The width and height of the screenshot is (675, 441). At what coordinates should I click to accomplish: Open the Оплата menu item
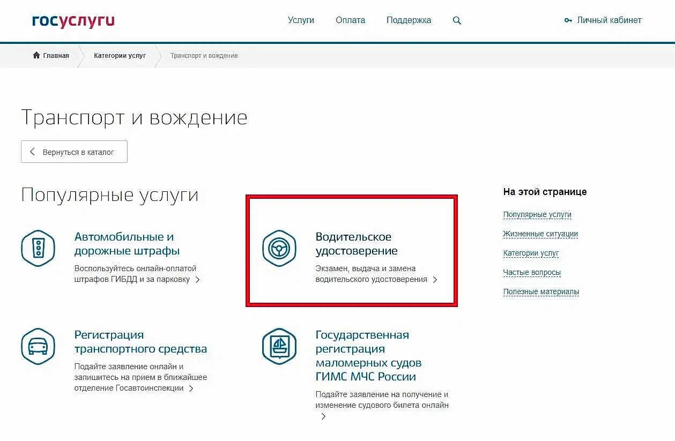350,20
